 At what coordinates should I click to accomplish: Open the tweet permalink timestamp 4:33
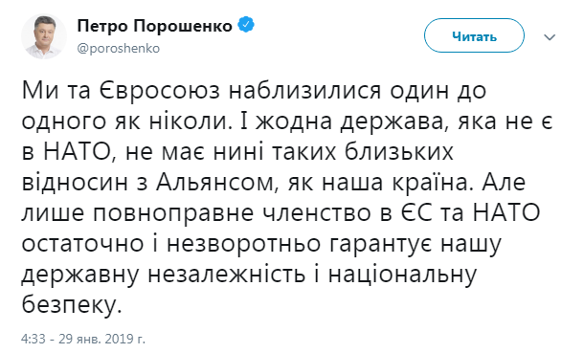click(x=34, y=339)
